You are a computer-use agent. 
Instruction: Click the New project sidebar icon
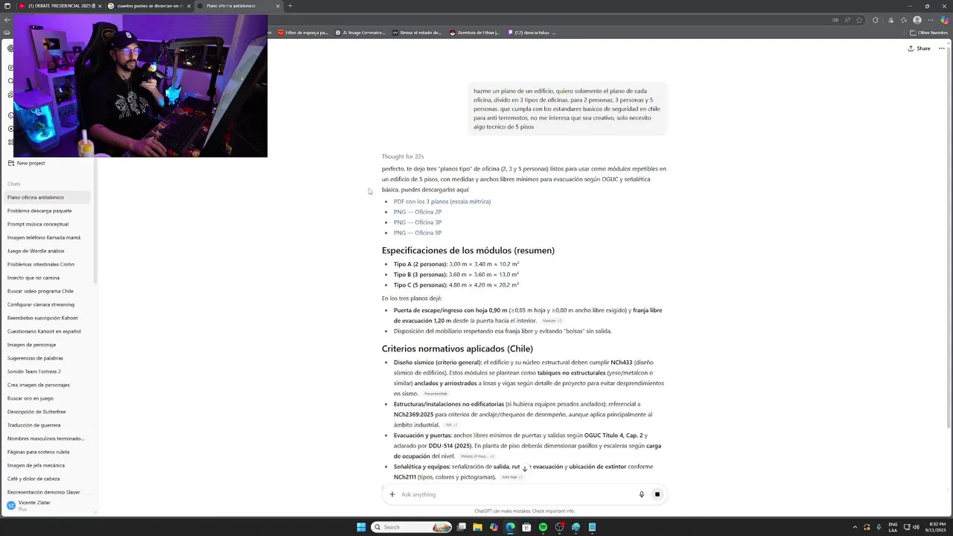10,163
